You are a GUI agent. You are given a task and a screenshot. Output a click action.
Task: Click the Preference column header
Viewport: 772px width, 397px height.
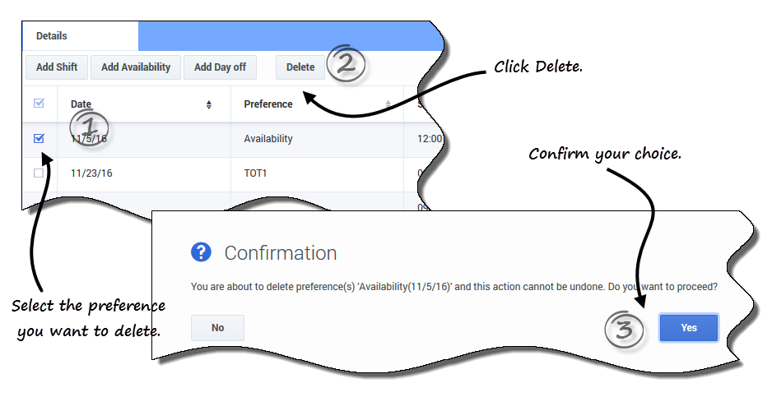click(268, 104)
